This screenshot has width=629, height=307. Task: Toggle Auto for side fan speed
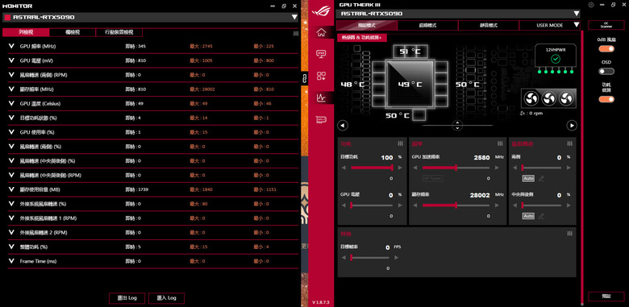pyautogui.click(x=528, y=178)
